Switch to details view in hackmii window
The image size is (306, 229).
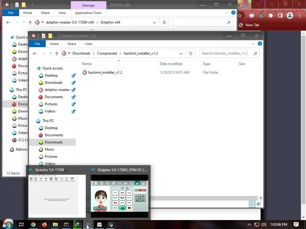[252, 204]
